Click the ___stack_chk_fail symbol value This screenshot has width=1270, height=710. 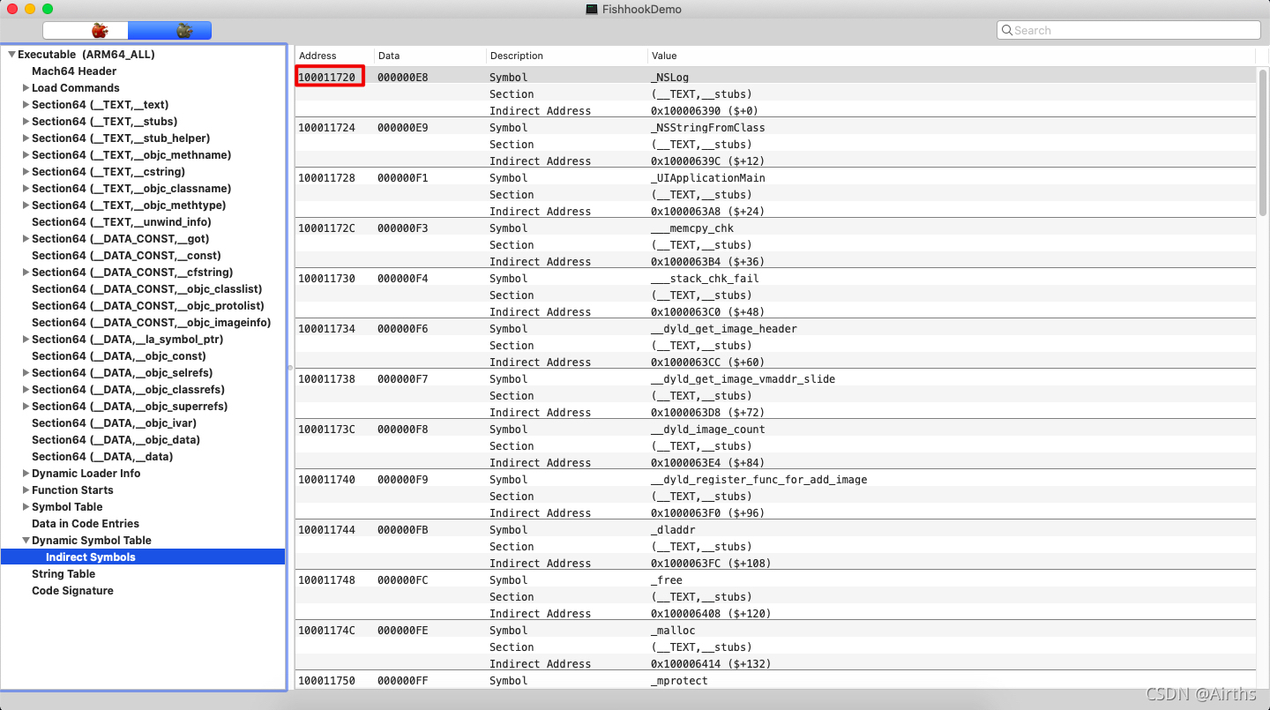[x=705, y=279]
